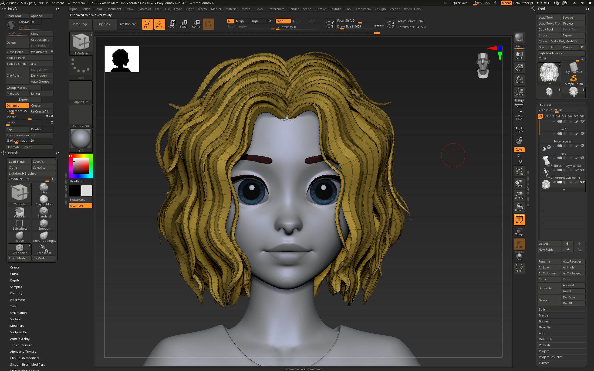Expand the Remesh section
594x371 pixels.
click(x=544, y=345)
